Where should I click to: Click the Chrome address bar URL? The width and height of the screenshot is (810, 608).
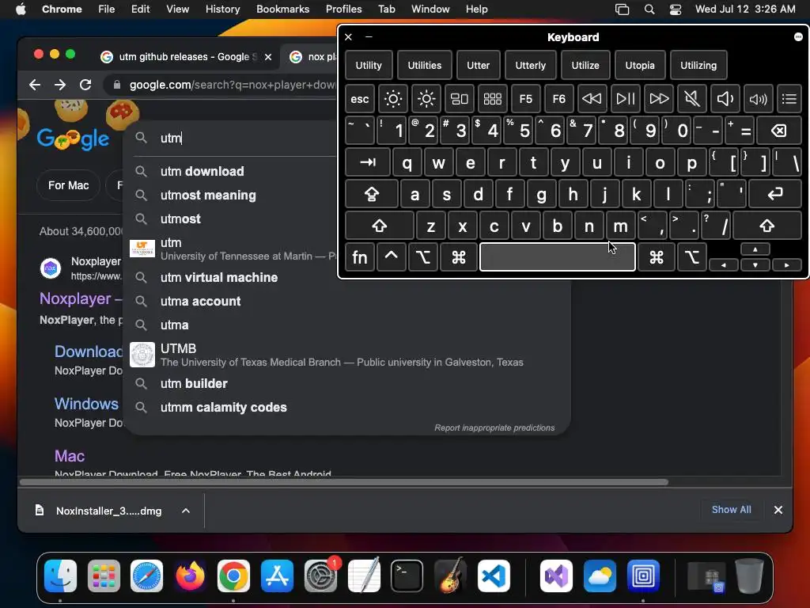(x=232, y=85)
